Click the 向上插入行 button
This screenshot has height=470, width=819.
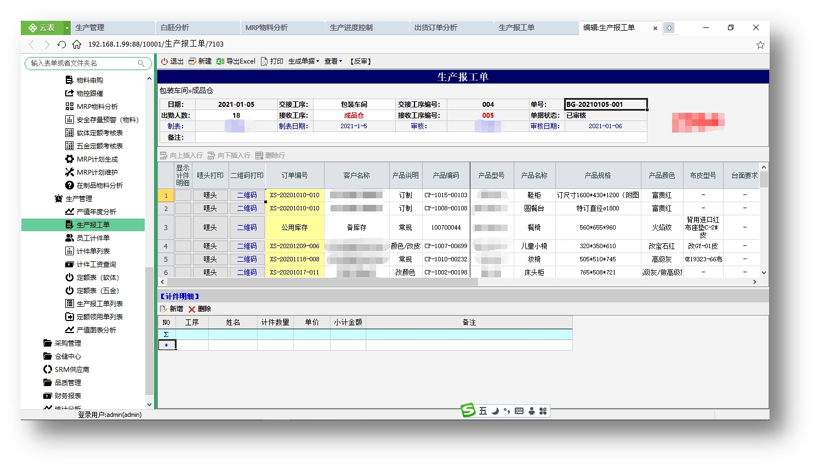click(181, 156)
